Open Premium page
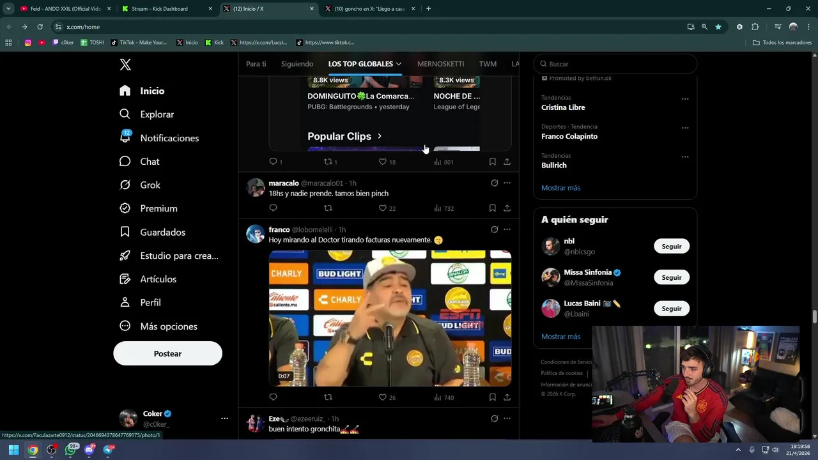Screen dimensions: 818x460 point(148,208)
